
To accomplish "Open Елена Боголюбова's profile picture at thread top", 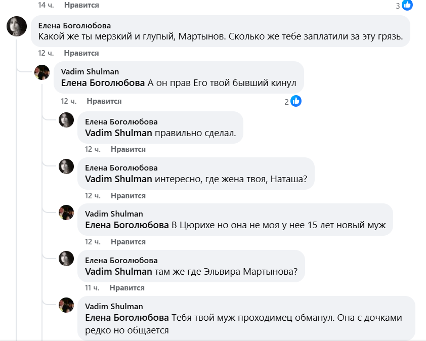I will [17, 26].
